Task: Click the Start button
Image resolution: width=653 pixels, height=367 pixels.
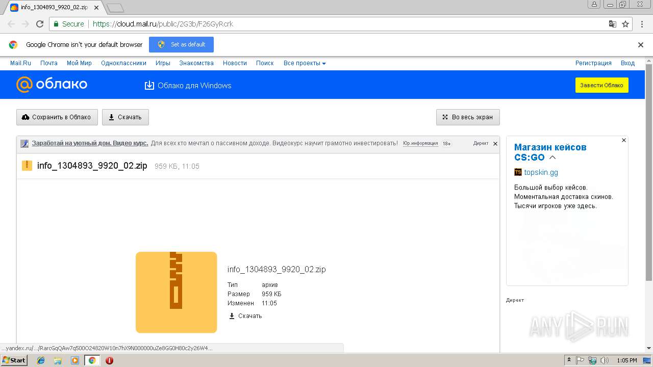Action: (x=14, y=360)
